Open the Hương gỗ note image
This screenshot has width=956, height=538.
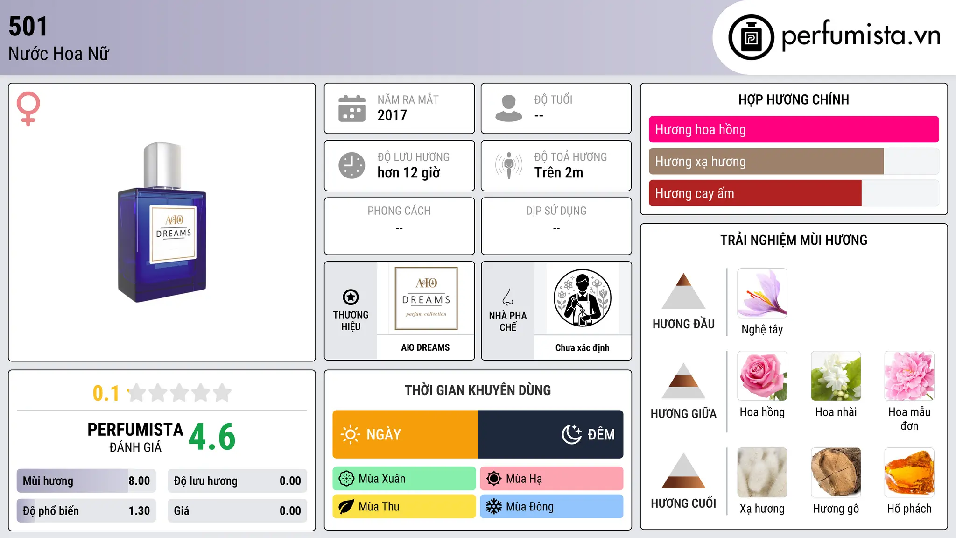click(x=836, y=473)
